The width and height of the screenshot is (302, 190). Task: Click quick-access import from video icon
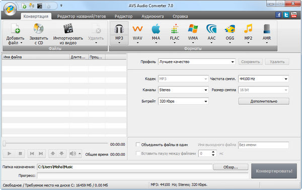(40, 6)
